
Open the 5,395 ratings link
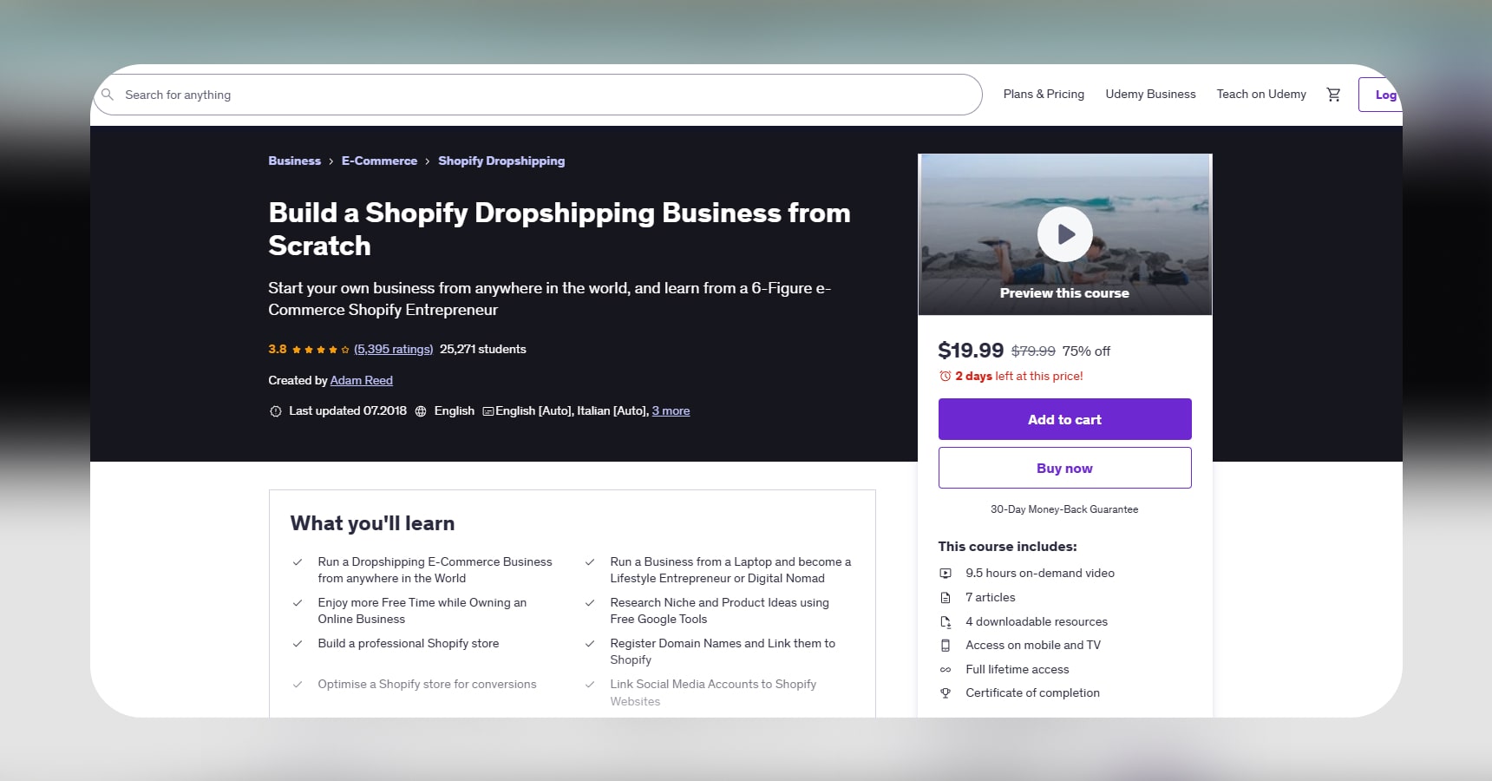point(393,349)
